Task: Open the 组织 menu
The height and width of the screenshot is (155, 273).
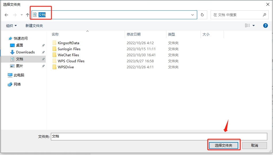Action: (11, 26)
